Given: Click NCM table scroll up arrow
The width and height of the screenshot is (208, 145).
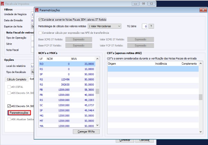Looking at the screenshot, I should pos(97,59).
